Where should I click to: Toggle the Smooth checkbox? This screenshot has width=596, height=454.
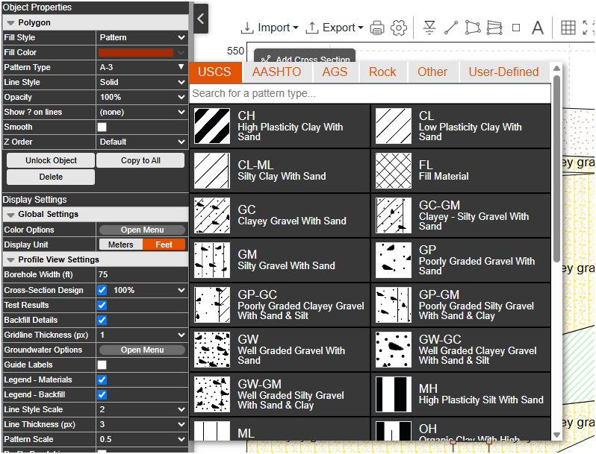(102, 127)
